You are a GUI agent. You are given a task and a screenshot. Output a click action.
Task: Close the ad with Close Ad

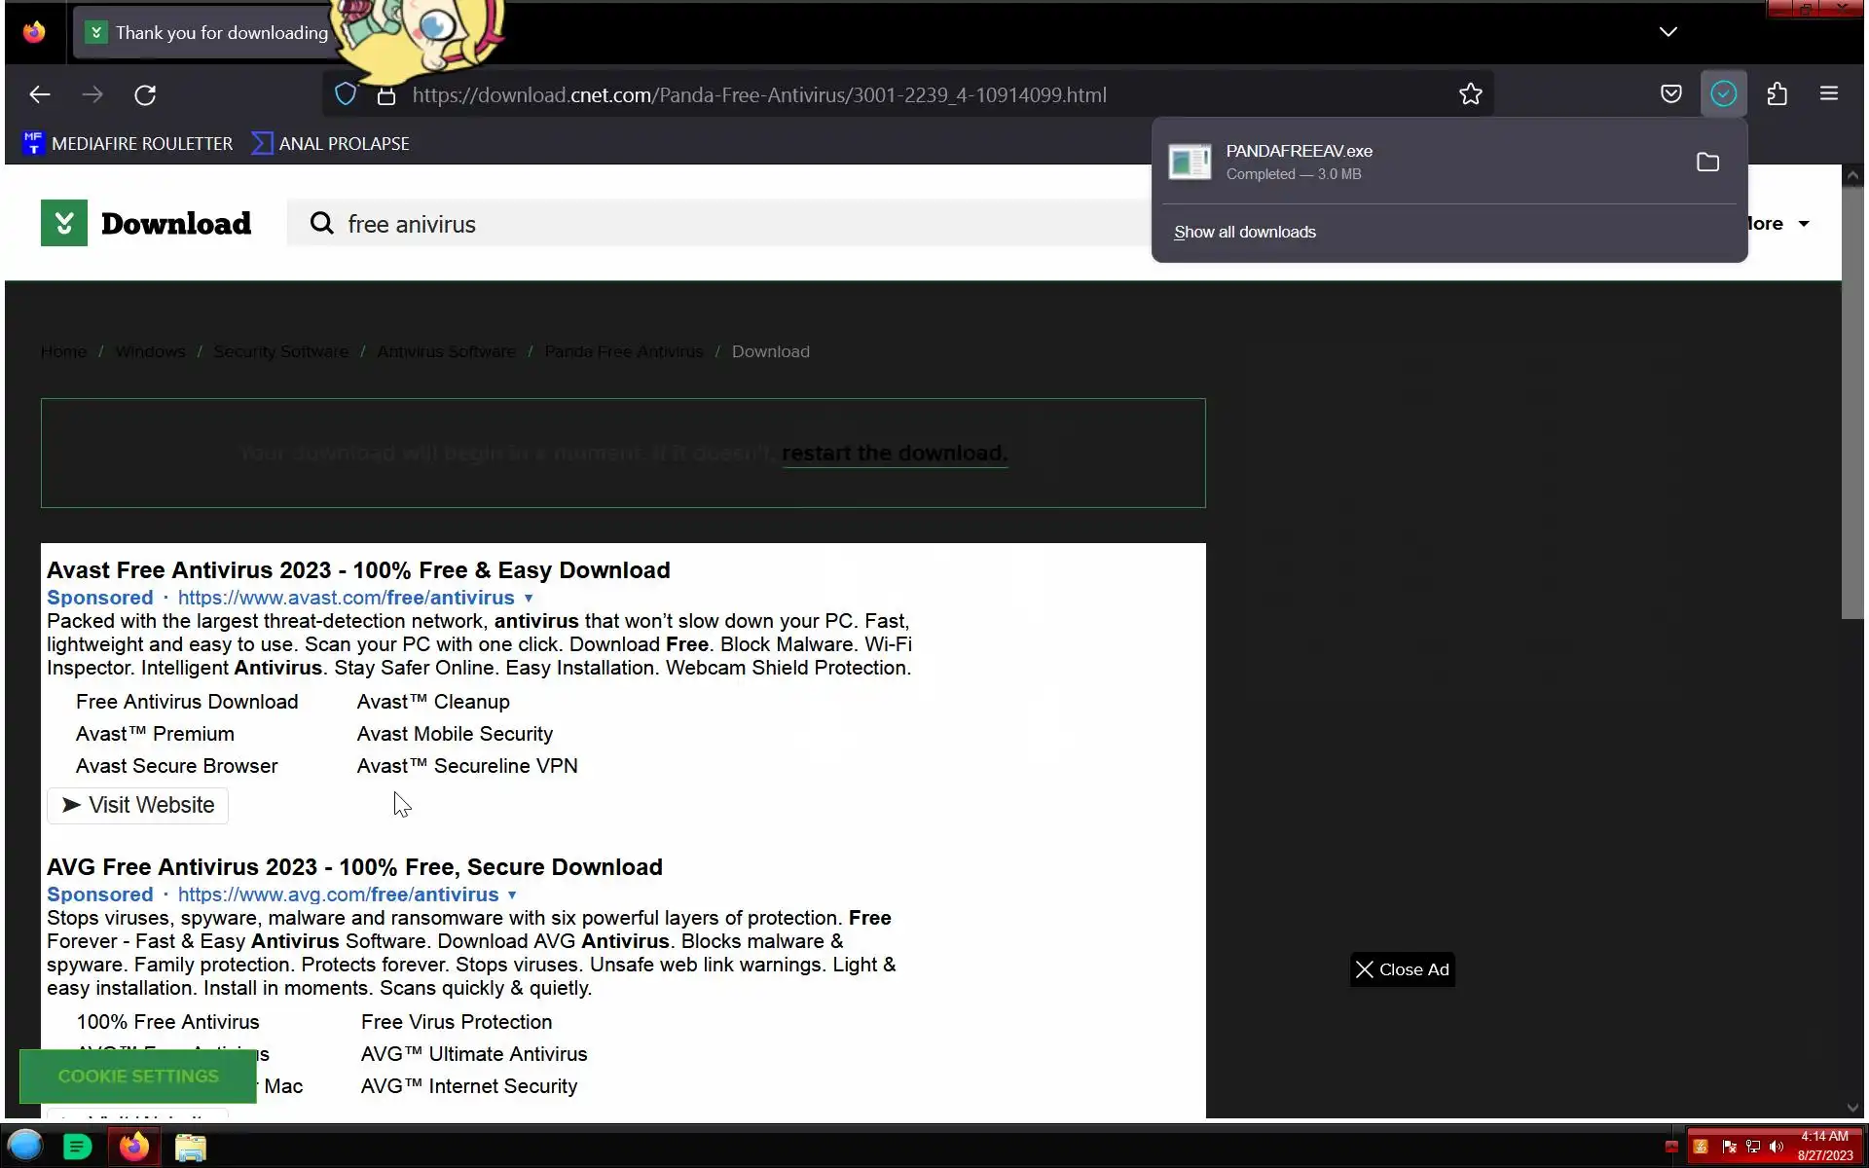(1402, 969)
